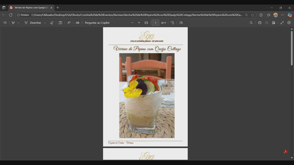Rotate the PDF page
Screen dimensions: 294x165
(x=172, y=23)
